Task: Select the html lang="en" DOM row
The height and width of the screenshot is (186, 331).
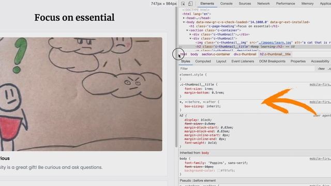Action: [x=197, y=14]
